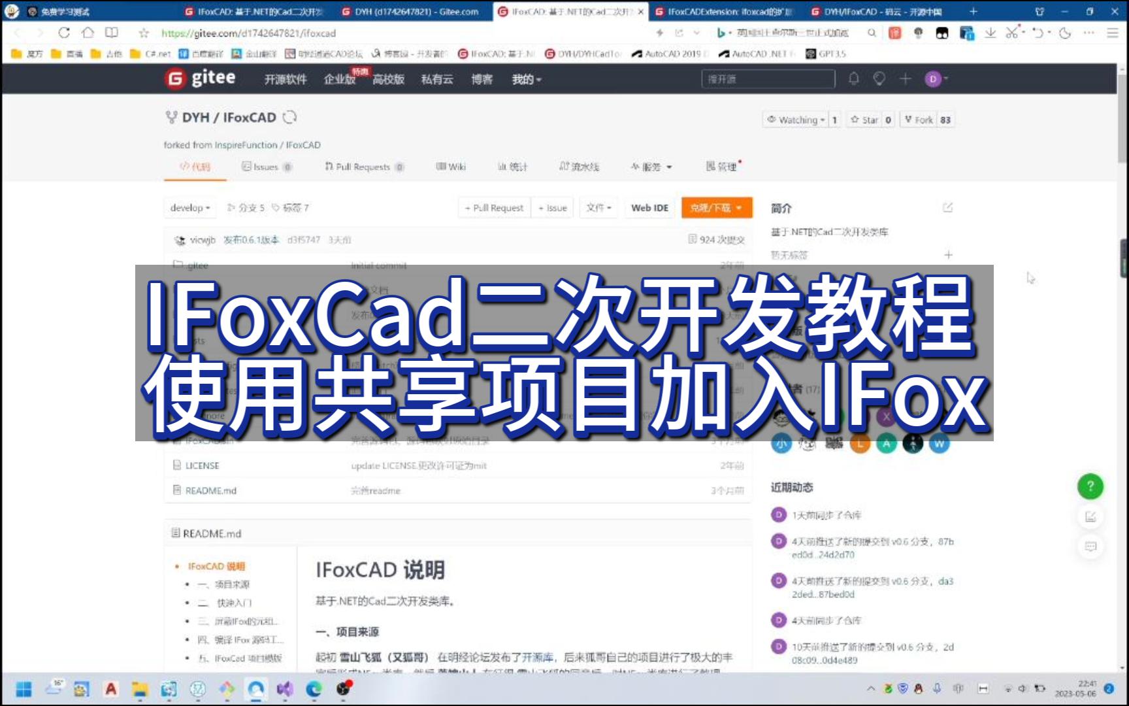Image resolution: width=1129 pixels, height=706 pixels.
Task: Fork the repository
Action: [918, 120]
